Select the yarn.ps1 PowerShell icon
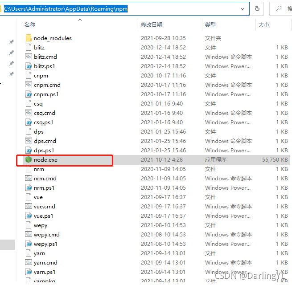292x285 pixels. [x=29, y=272]
